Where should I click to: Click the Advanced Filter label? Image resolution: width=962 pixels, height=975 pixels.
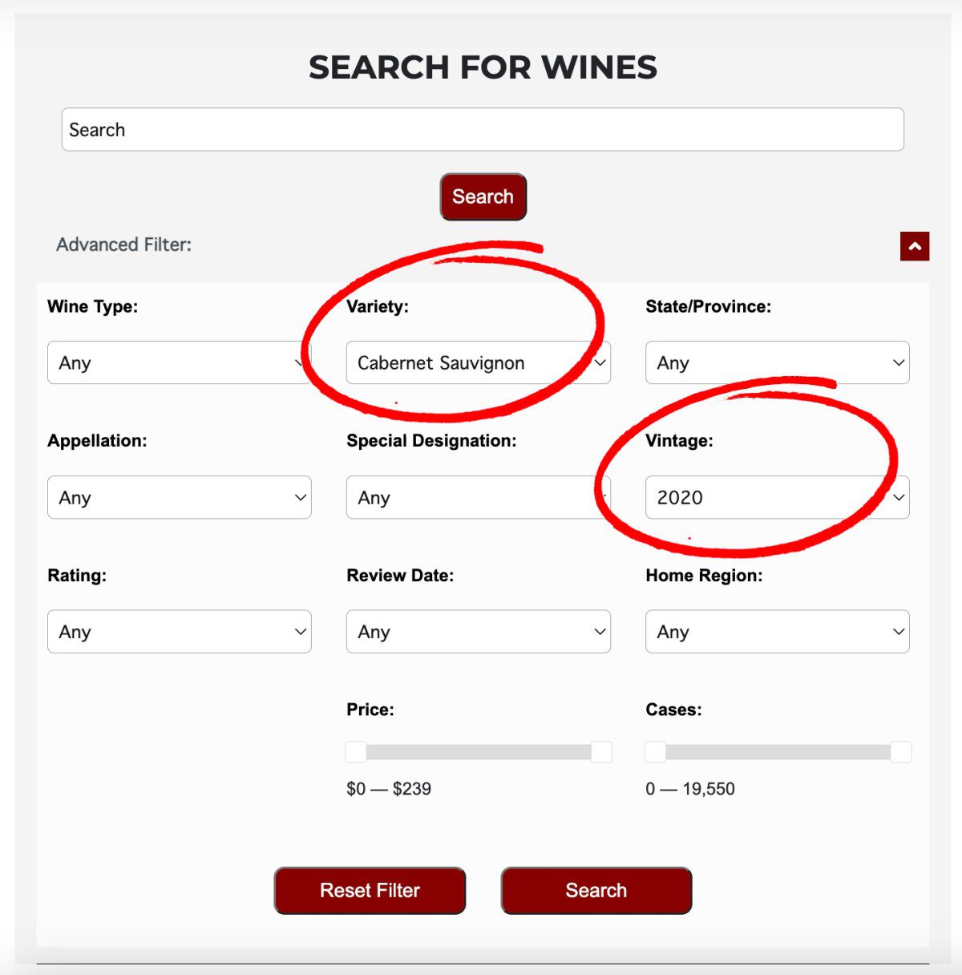123,245
